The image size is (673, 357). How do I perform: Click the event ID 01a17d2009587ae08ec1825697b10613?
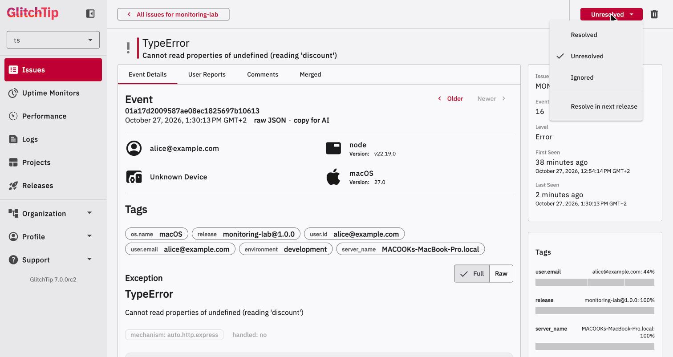(x=192, y=111)
